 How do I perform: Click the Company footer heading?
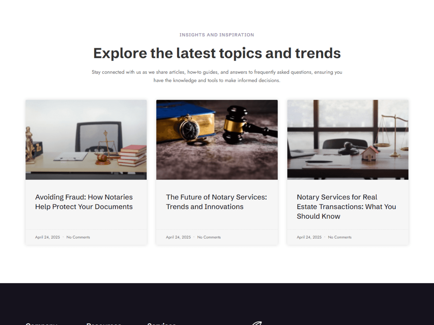coord(41,324)
